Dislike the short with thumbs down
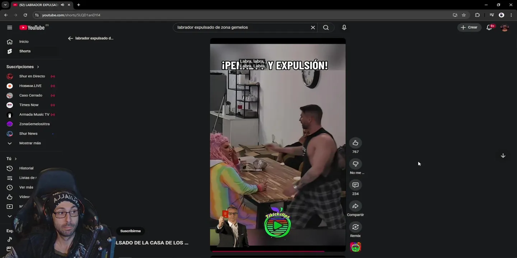Viewport: 517px width, 258px height. click(355, 164)
